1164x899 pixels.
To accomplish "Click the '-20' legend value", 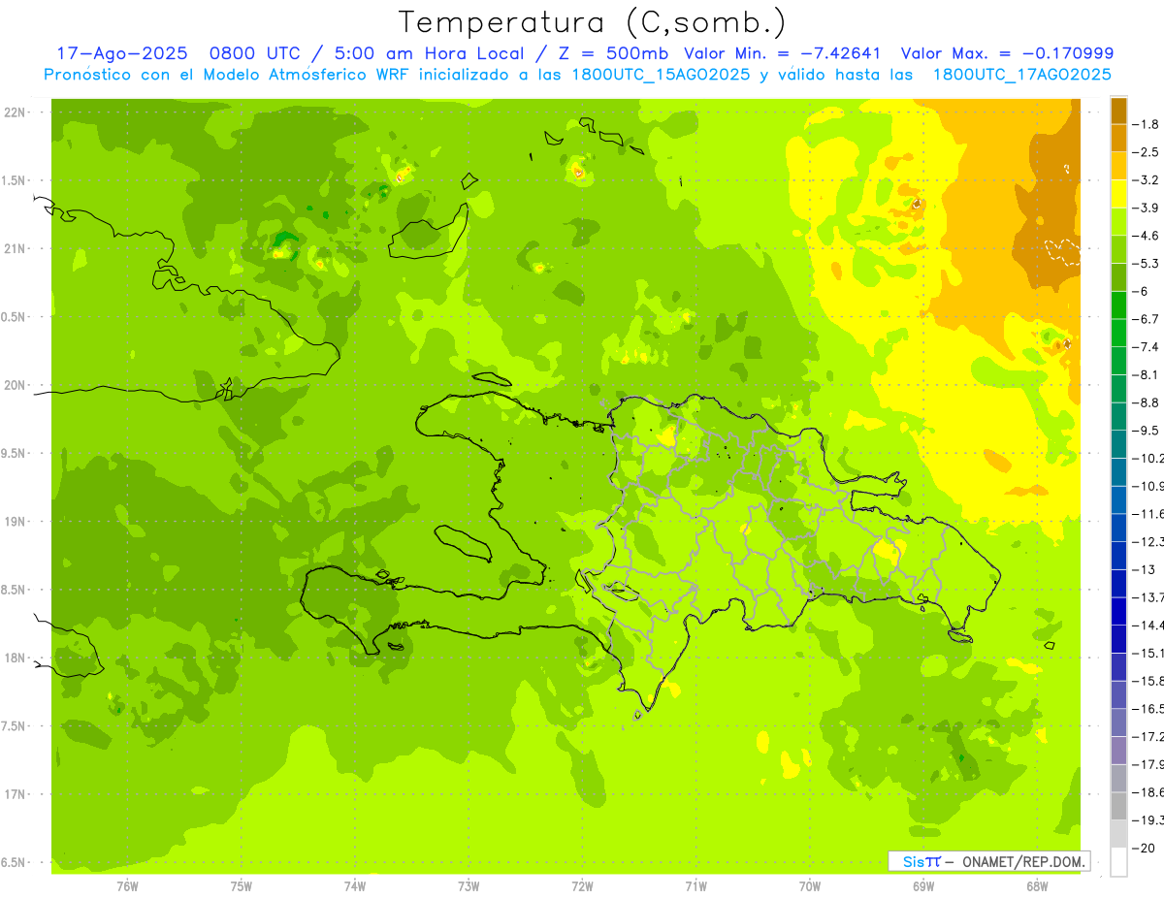I will [1144, 849].
